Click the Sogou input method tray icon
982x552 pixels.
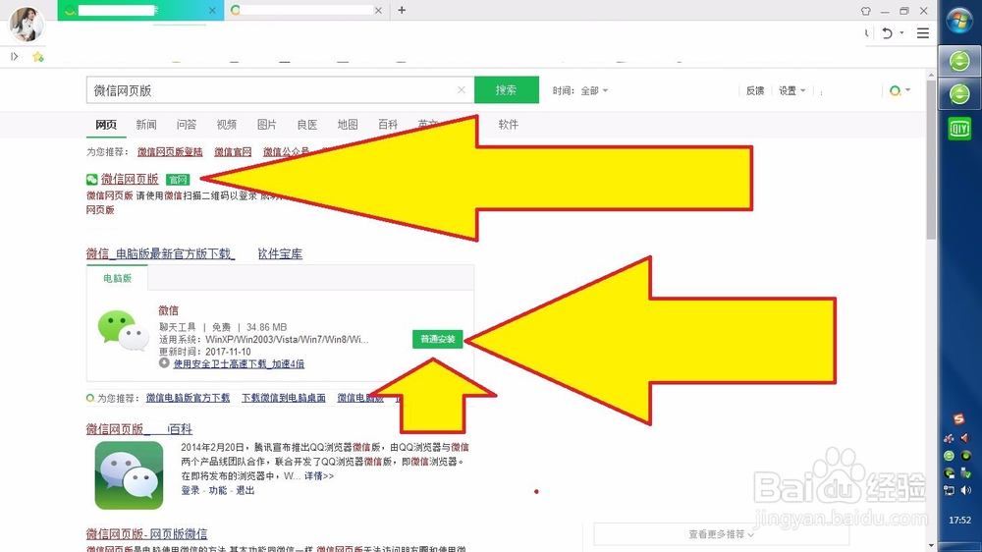pos(958,419)
